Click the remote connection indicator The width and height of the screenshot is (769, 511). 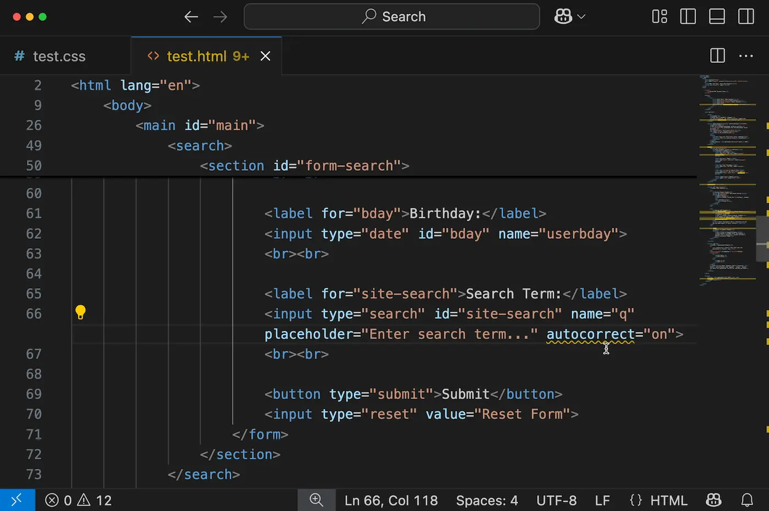click(x=16, y=500)
